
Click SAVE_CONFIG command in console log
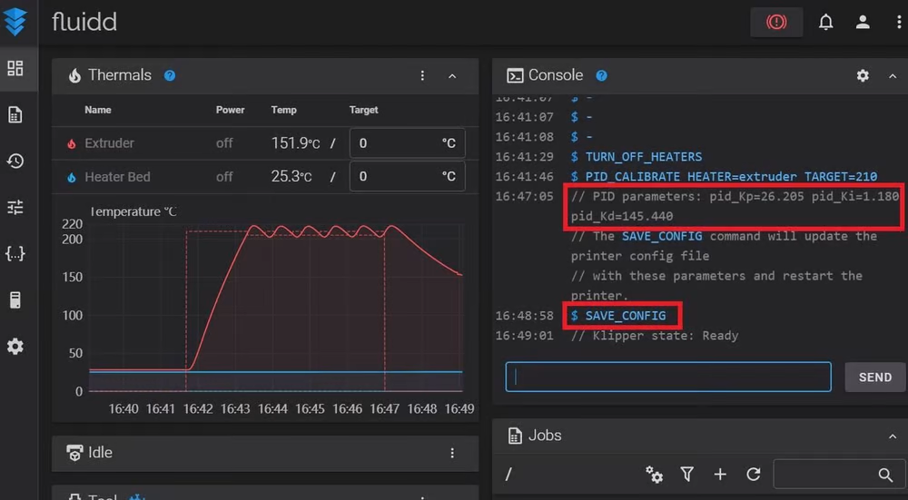(625, 316)
